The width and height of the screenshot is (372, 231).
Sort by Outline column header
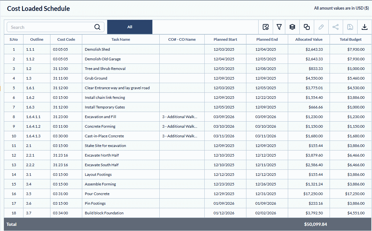(37, 39)
